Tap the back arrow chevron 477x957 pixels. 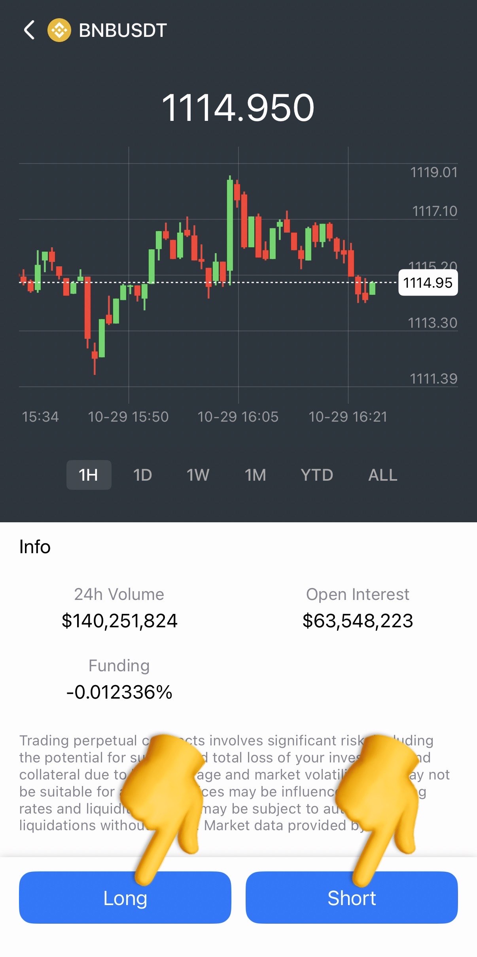pos(29,30)
